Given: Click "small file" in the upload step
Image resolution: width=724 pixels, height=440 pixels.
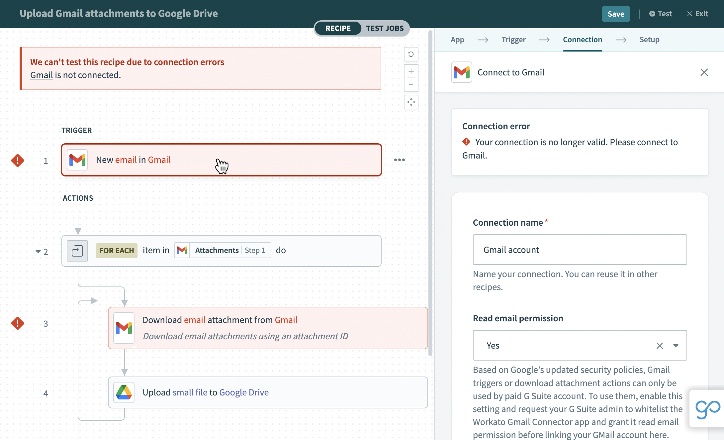Looking at the screenshot, I should 190,392.
